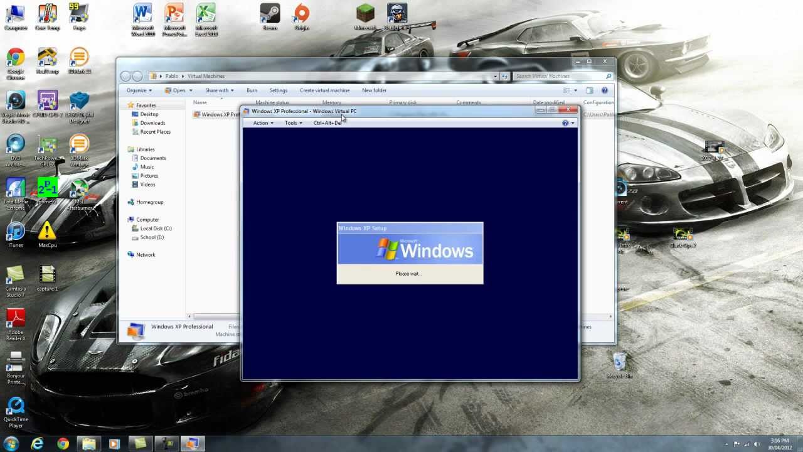Click the Recycle Bin desktop icon
The width and height of the screenshot is (803, 452).
point(619,365)
